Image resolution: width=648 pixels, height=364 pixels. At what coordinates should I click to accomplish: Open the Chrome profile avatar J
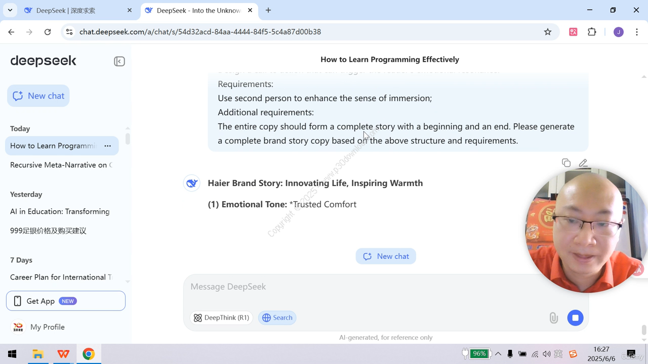tap(618, 32)
